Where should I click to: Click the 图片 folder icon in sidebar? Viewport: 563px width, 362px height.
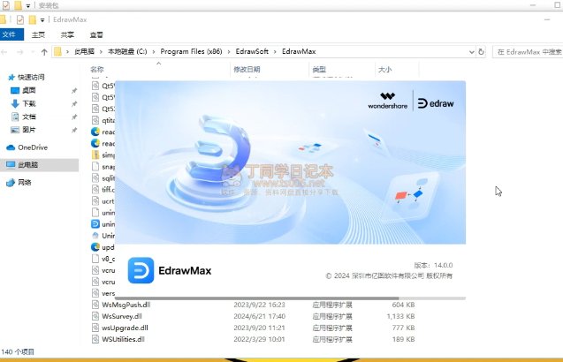pos(15,130)
